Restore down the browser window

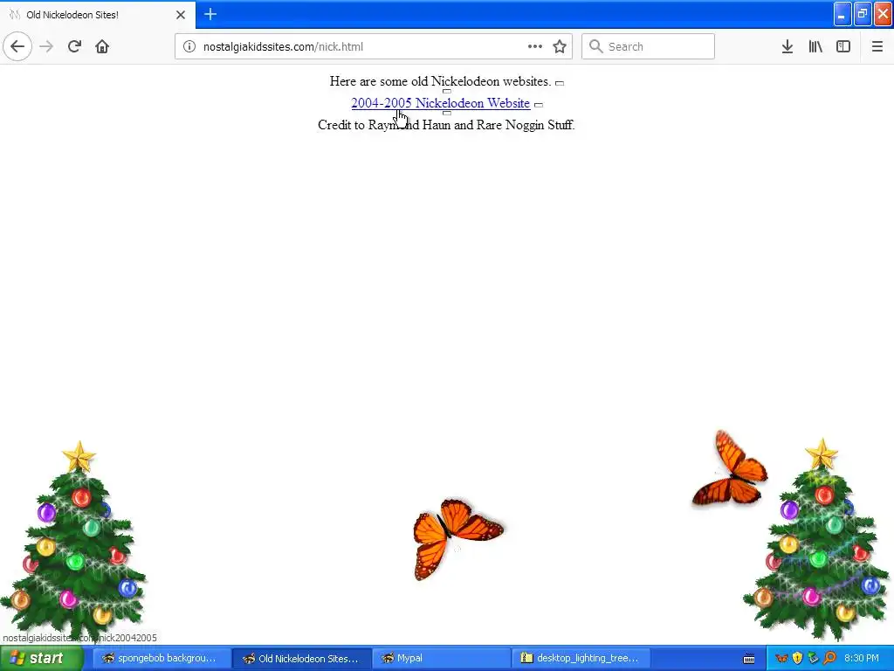point(862,14)
